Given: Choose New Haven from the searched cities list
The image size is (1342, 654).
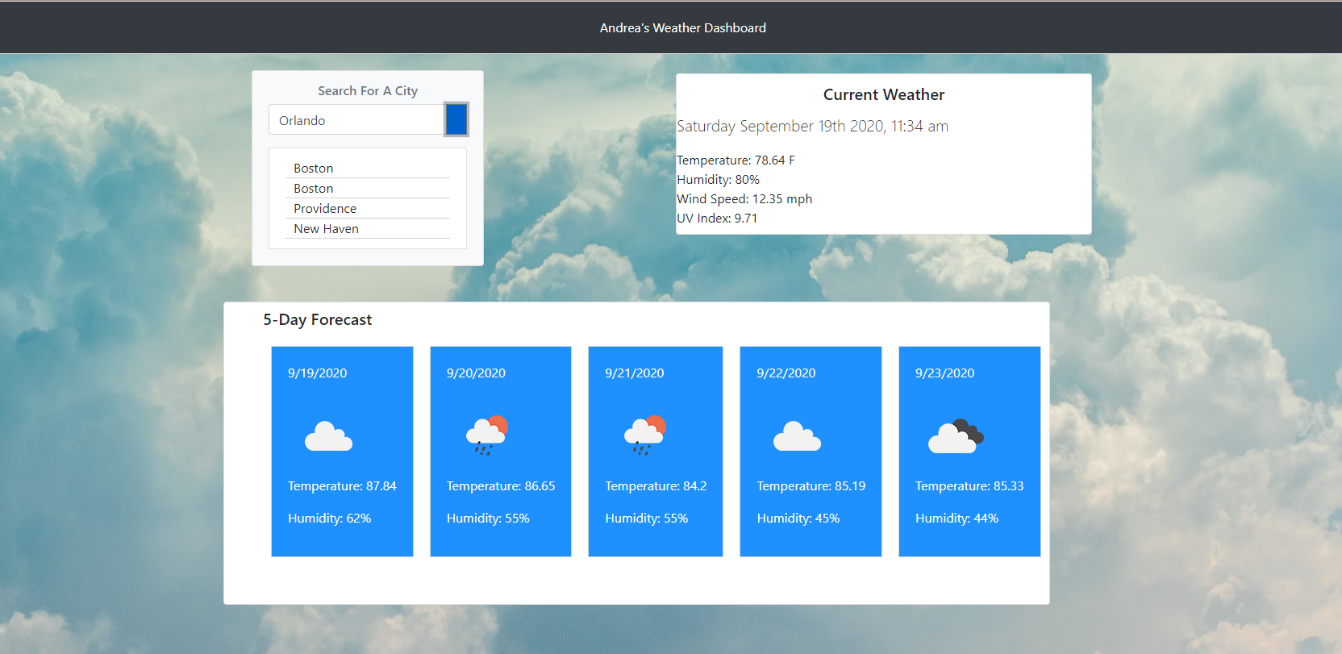Looking at the screenshot, I should pyautogui.click(x=368, y=228).
